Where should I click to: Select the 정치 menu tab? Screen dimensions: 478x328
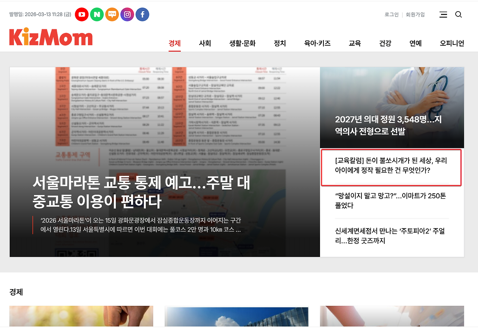point(280,43)
